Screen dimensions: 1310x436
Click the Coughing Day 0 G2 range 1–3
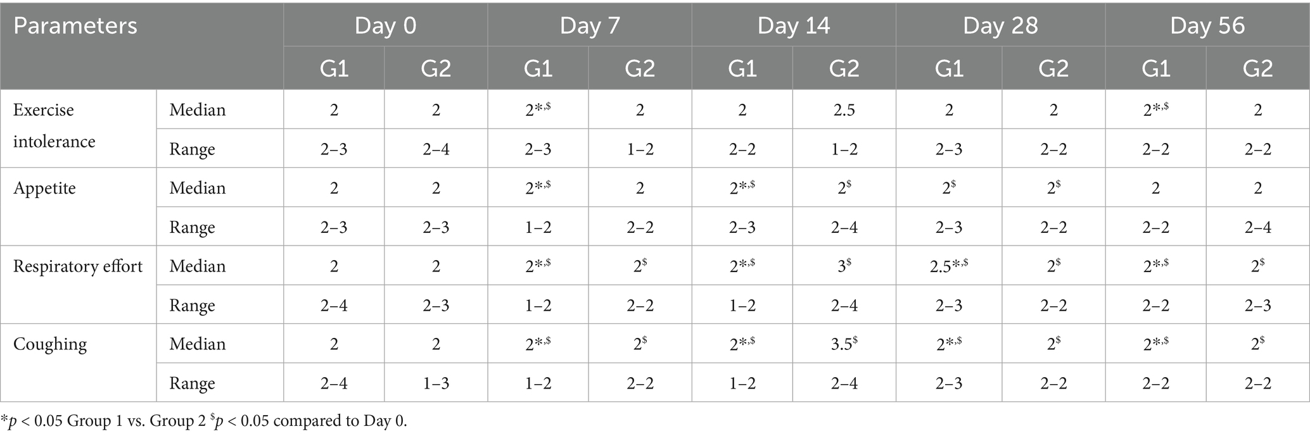pos(436,383)
